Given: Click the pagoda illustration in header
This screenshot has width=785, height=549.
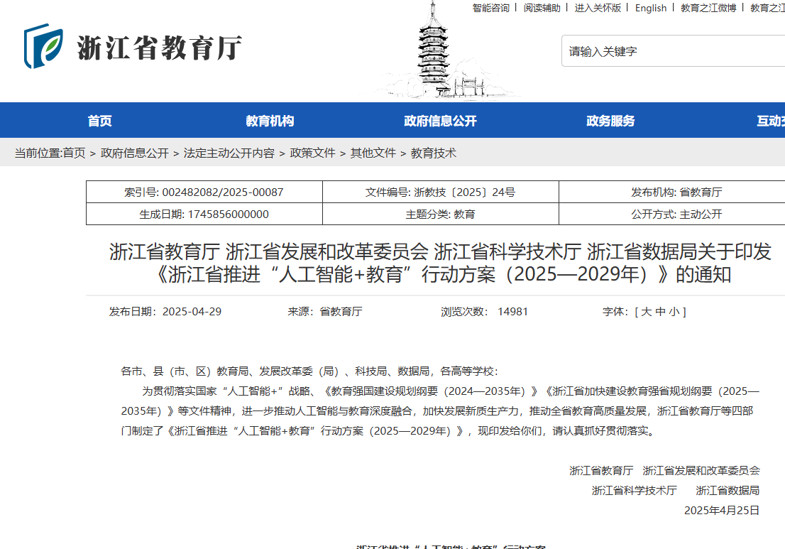Looking at the screenshot, I should [434, 53].
